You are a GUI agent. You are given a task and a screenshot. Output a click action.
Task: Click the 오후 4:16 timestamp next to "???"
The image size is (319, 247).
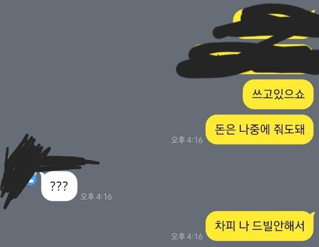96,197
